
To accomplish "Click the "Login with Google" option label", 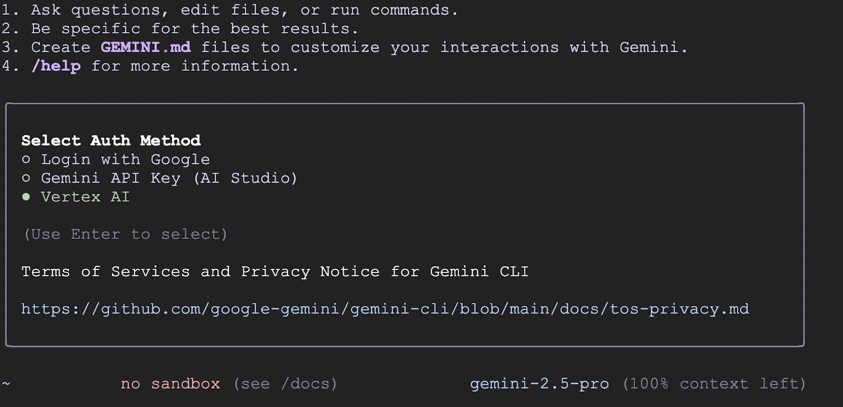I will coord(125,159).
